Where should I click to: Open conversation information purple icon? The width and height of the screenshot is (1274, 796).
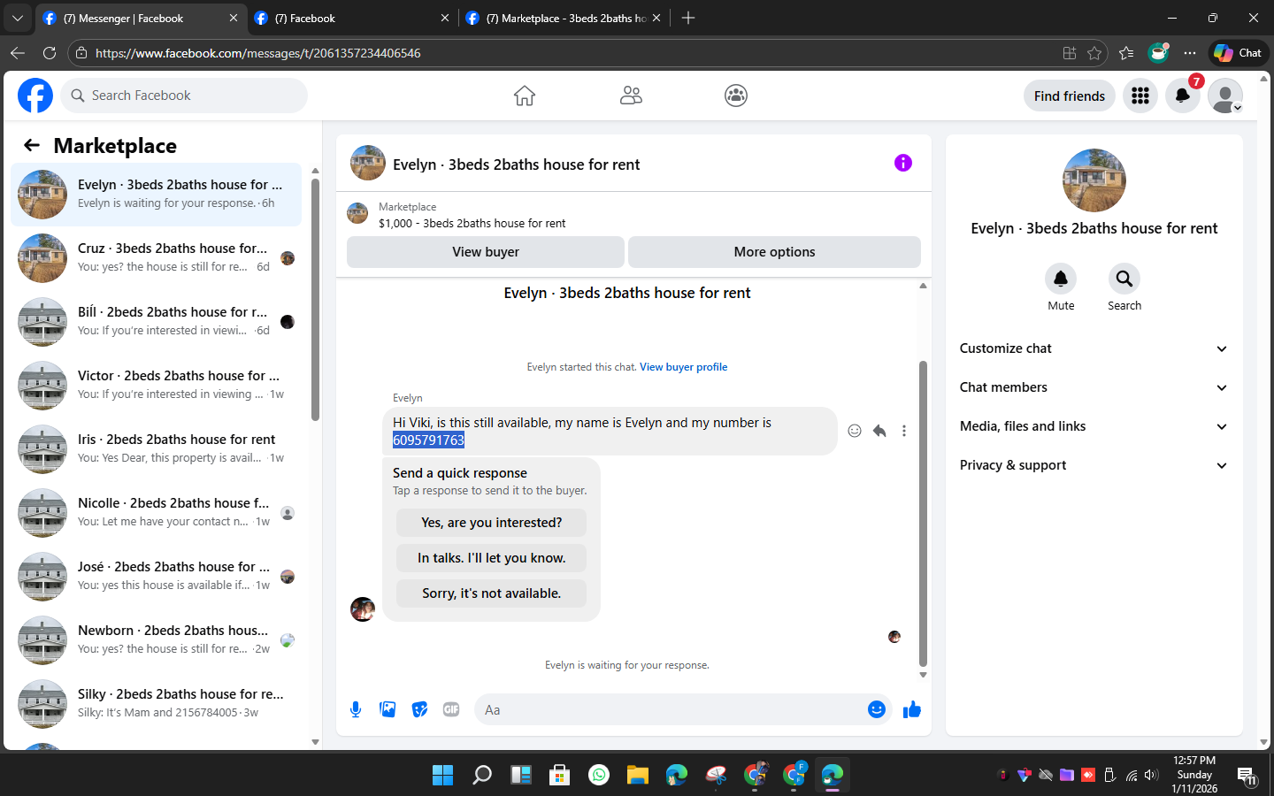pyautogui.click(x=903, y=163)
